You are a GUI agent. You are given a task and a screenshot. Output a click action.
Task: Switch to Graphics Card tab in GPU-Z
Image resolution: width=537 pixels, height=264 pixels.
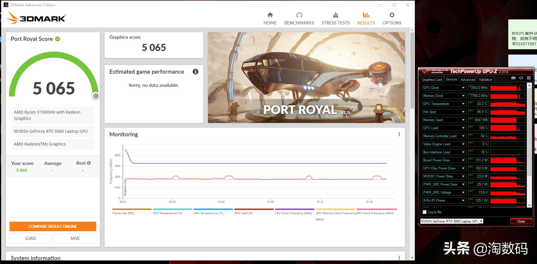click(432, 80)
